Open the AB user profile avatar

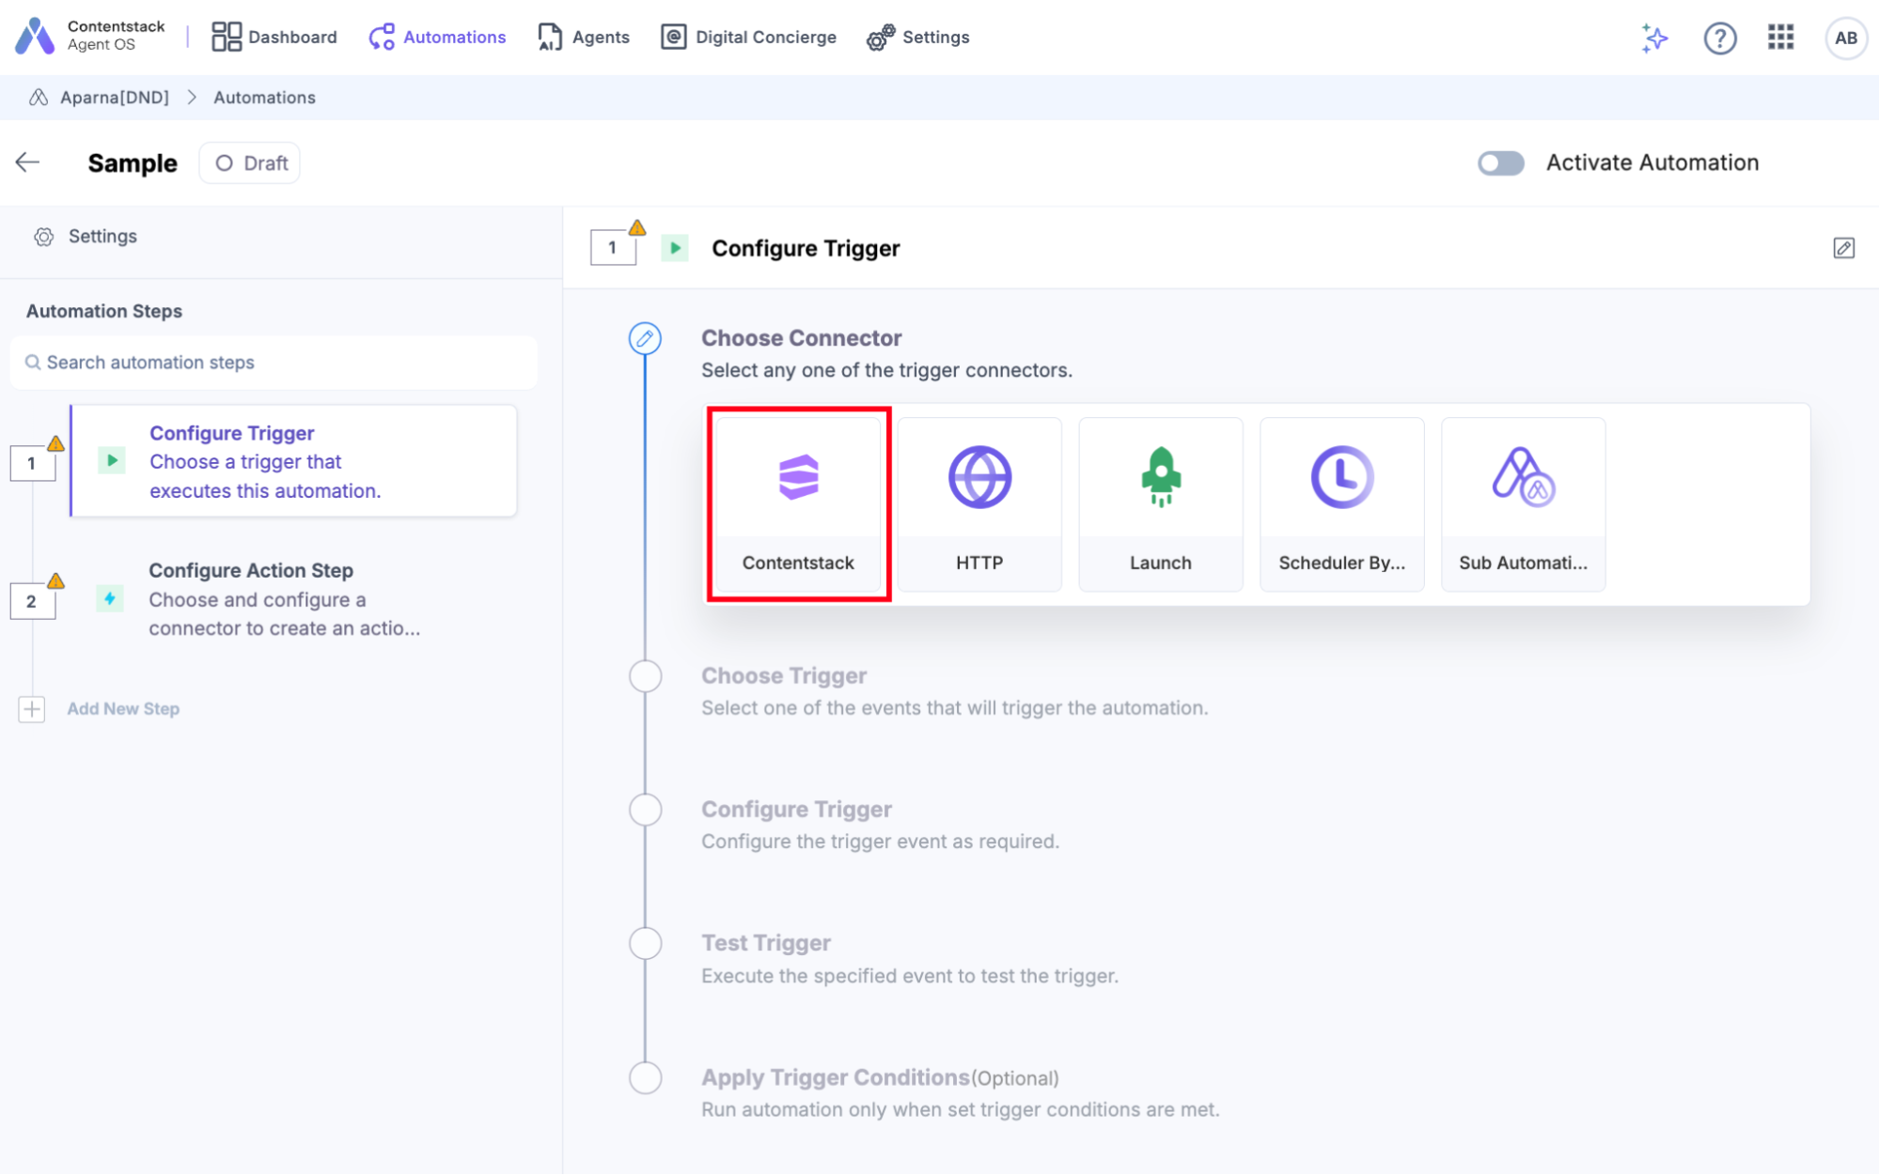(1846, 38)
